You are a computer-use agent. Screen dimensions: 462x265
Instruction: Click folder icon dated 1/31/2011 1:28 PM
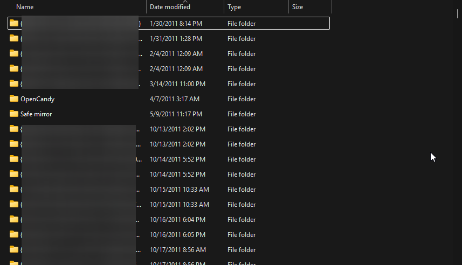14,38
